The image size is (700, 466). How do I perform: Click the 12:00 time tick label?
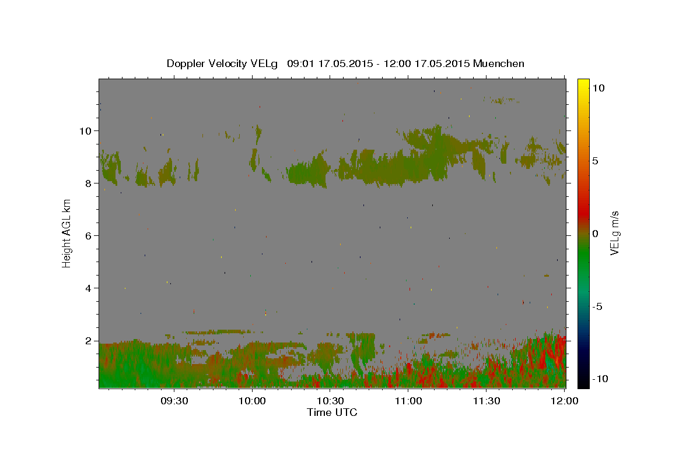coord(565,401)
